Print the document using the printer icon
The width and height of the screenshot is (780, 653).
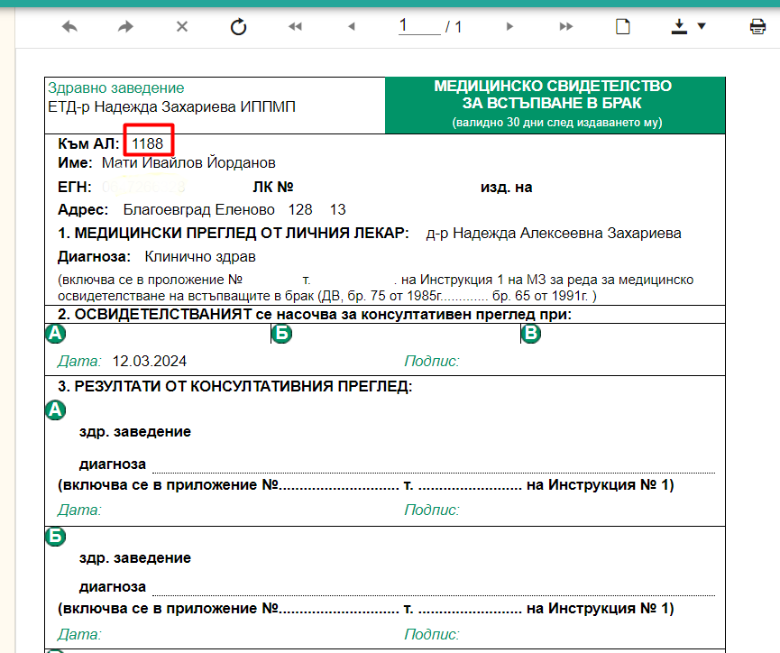757,26
